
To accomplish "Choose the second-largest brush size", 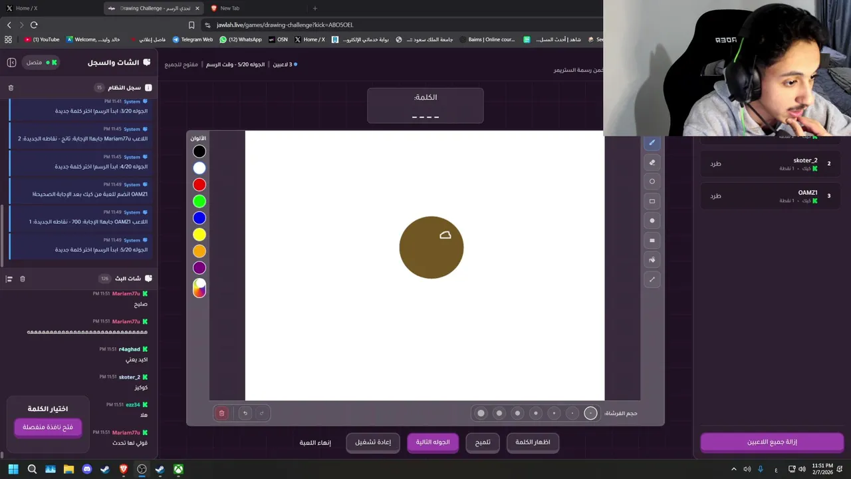I will click(x=499, y=413).
